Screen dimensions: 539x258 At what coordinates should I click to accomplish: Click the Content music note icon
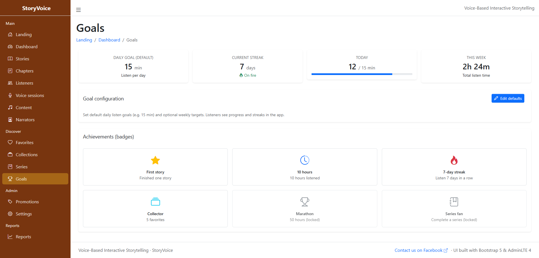(x=10, y=107)
